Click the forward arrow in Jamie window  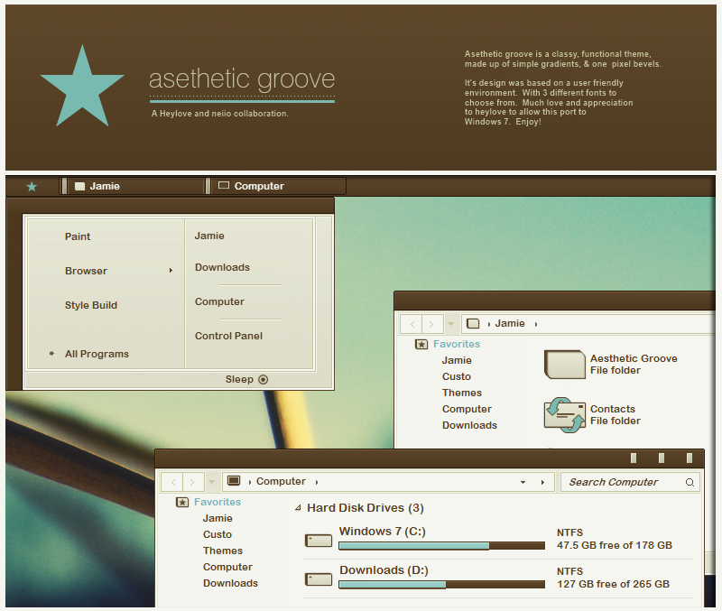(x=432, y=323)
